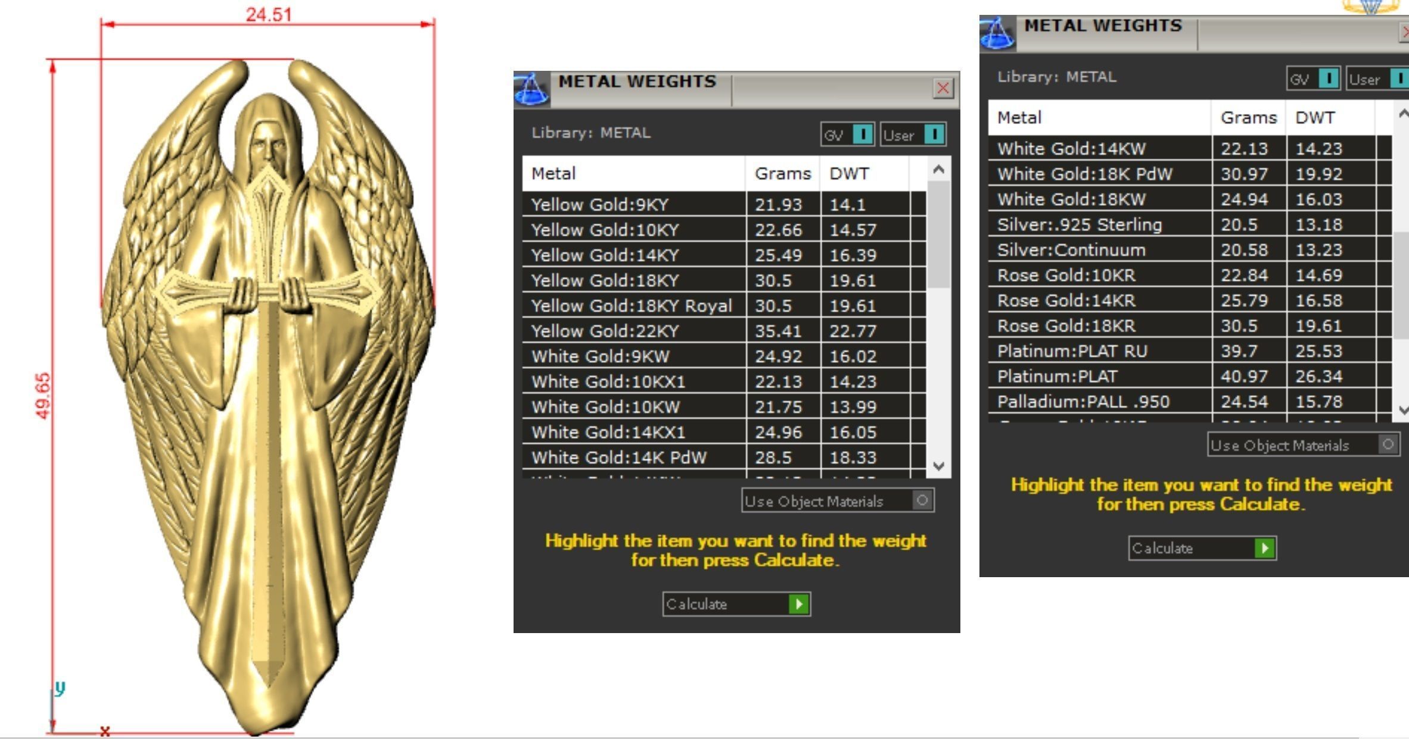Select Silver:Continuum row
The image size is (1409, 739).
1190,250
